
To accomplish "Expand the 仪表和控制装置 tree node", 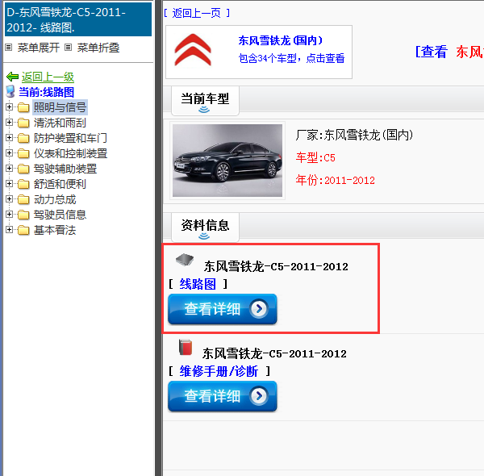I will [x=9, y=152].
